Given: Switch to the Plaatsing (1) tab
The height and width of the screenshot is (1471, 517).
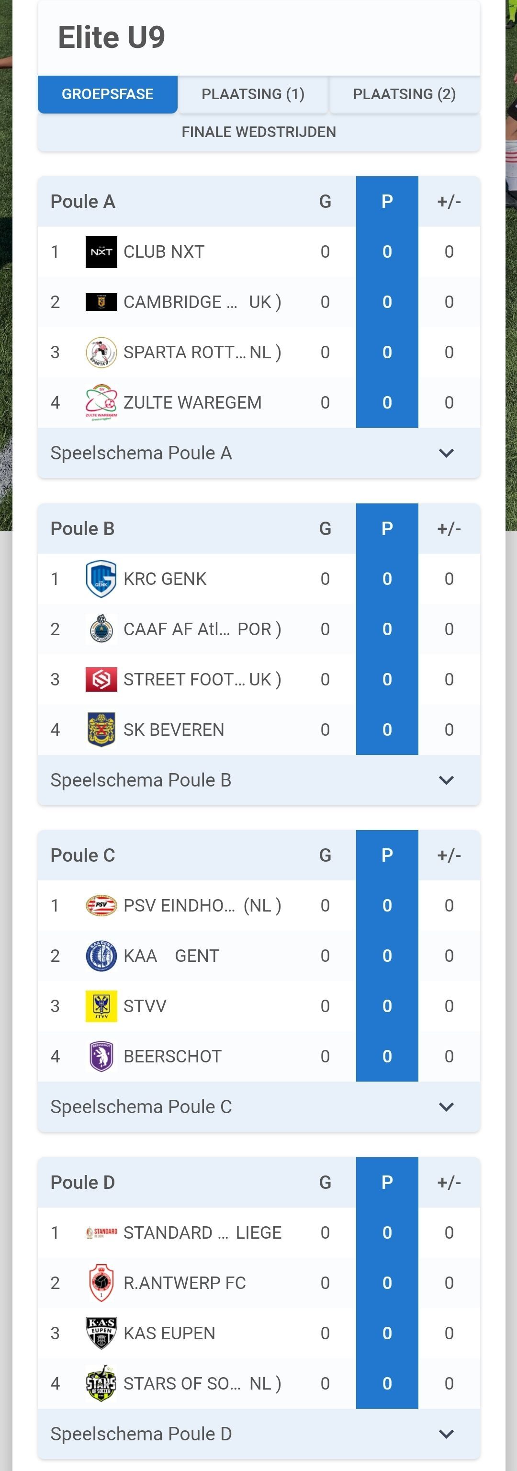Looking at the screenshot, I should click(253, 94).
